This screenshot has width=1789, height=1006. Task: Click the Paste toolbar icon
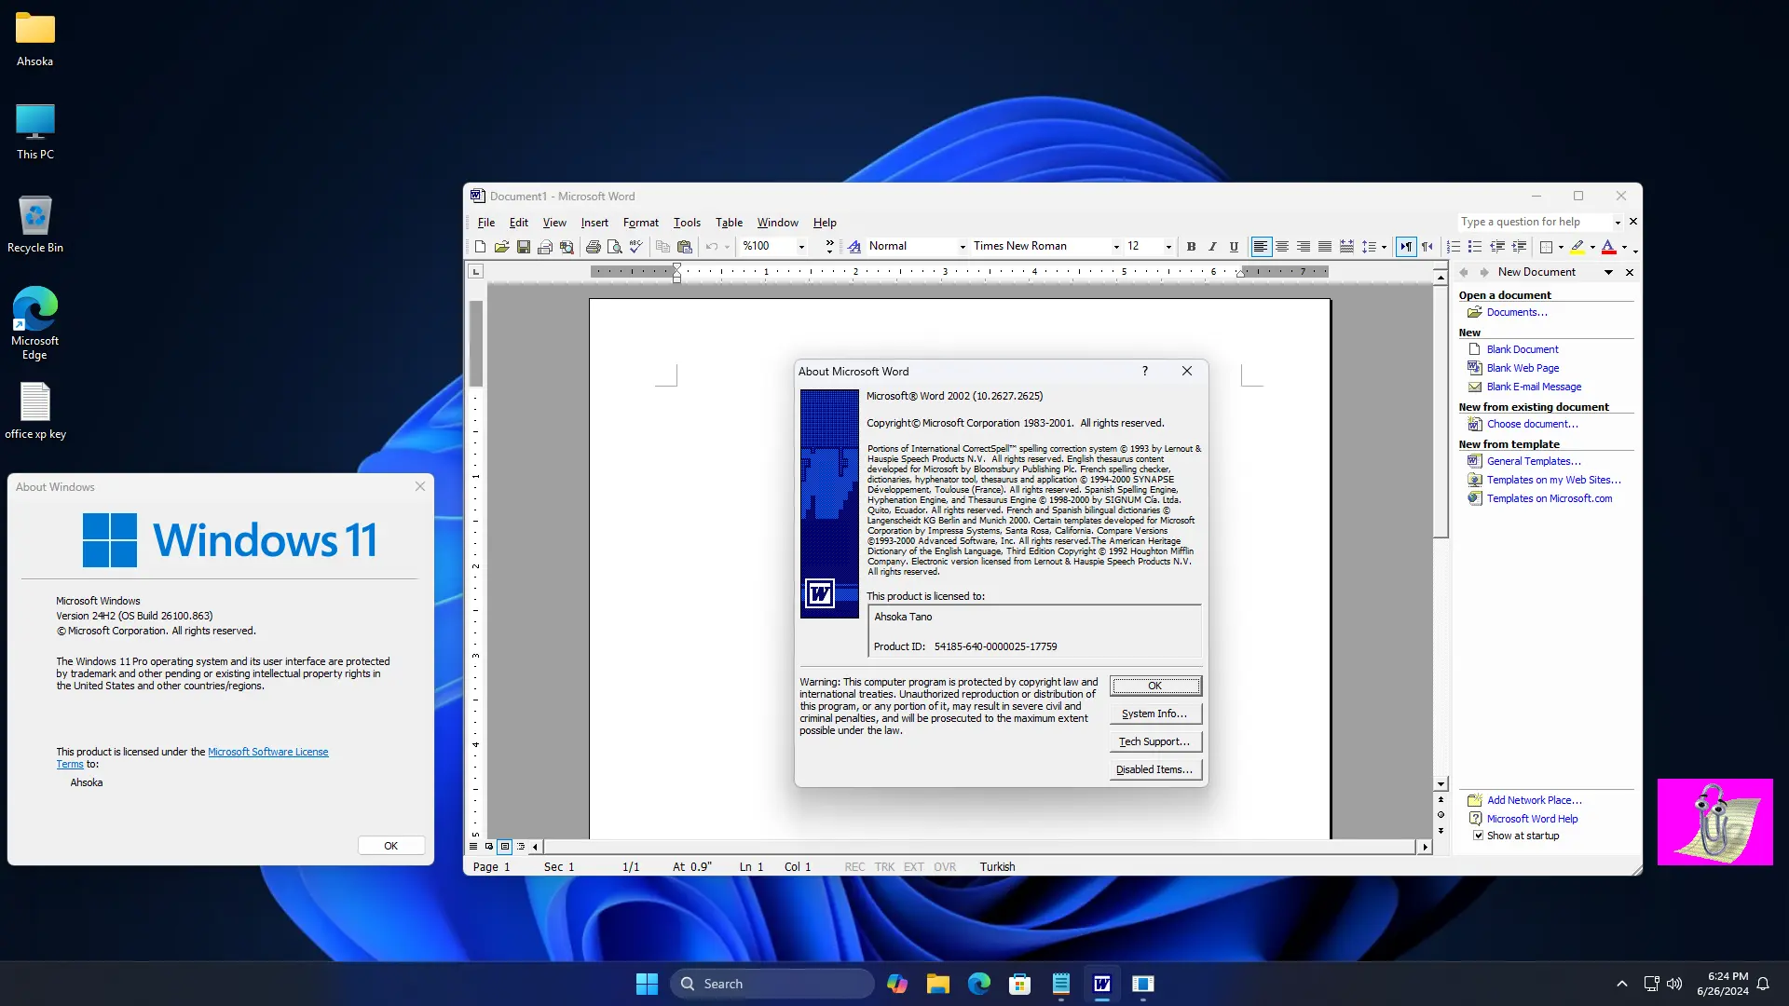coord(685,247)
